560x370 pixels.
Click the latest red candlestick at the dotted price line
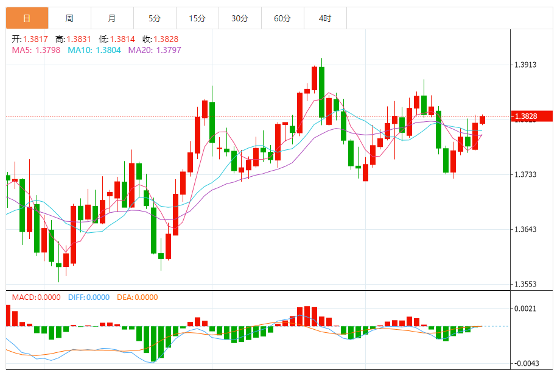tap(483, 119)
